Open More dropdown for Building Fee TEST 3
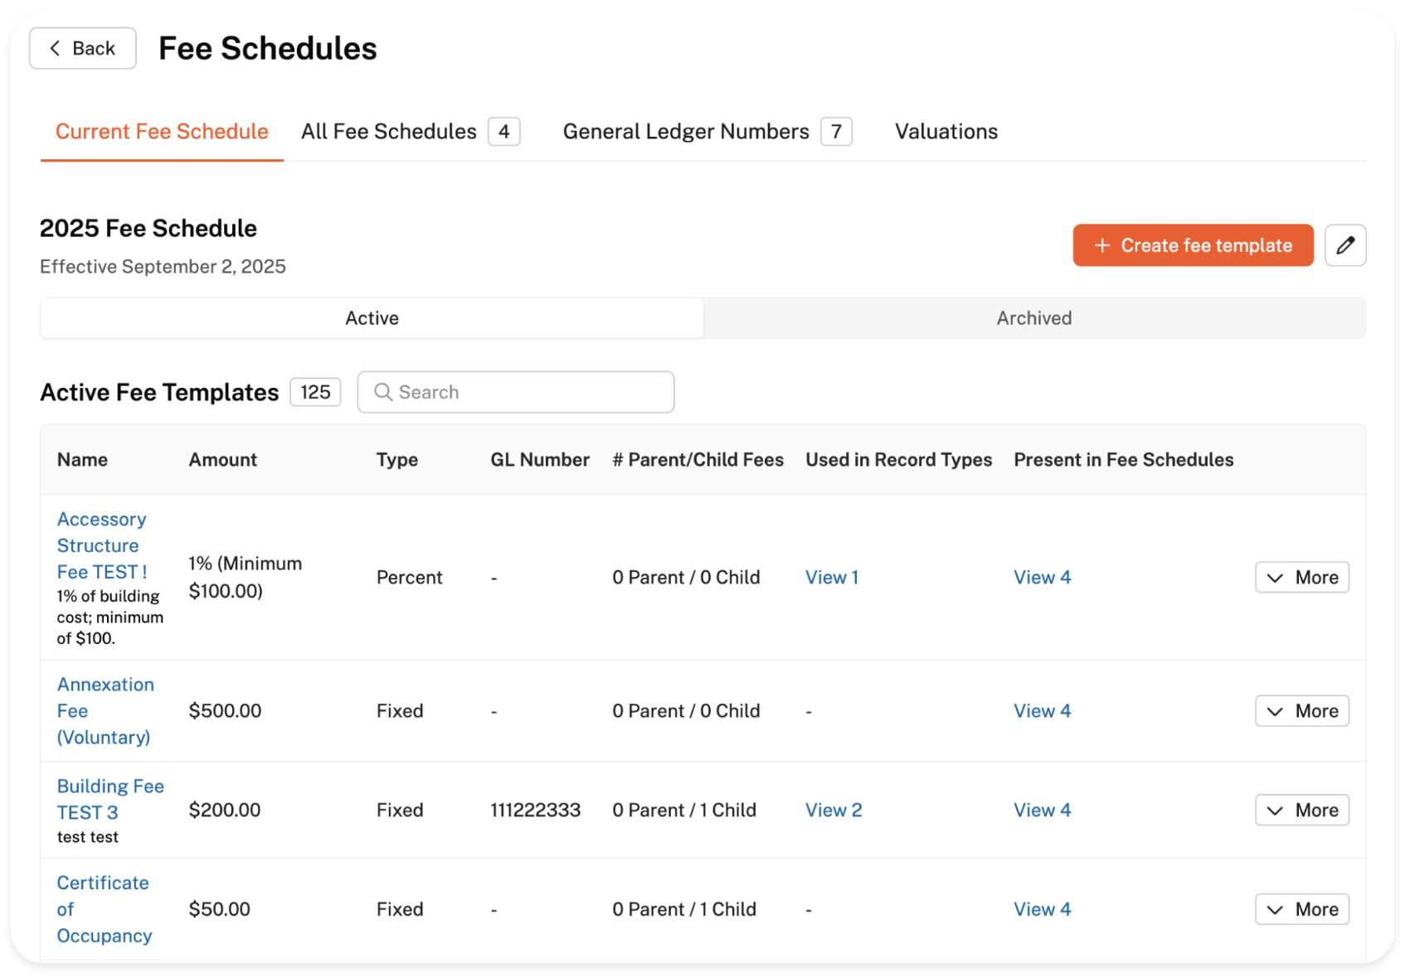The height and width of the screenshot is (978, 1410). coord(1301,811)
